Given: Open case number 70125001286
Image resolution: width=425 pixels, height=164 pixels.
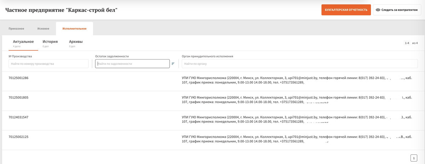Looking at the screenshot, I should 18,78.
